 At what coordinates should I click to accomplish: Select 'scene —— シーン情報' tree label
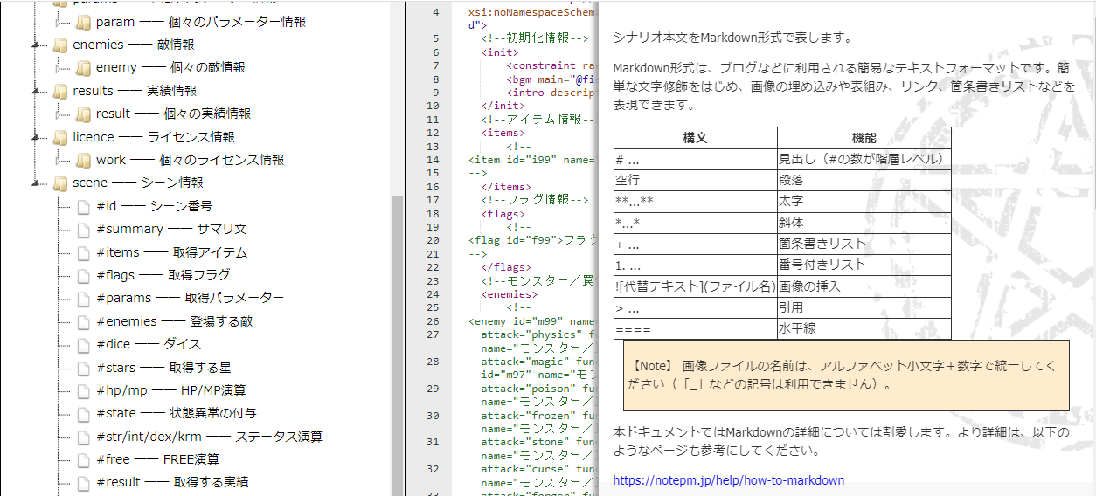[x=138, y=183]
